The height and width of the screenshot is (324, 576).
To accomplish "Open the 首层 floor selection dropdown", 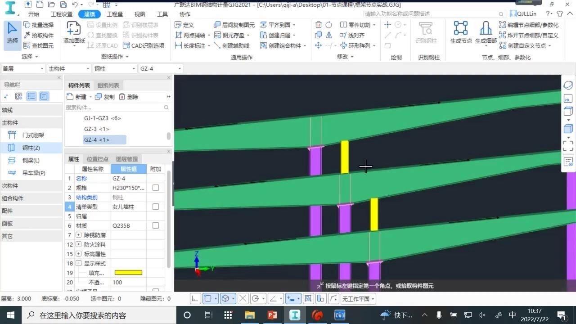I will (x=22, y=68).
